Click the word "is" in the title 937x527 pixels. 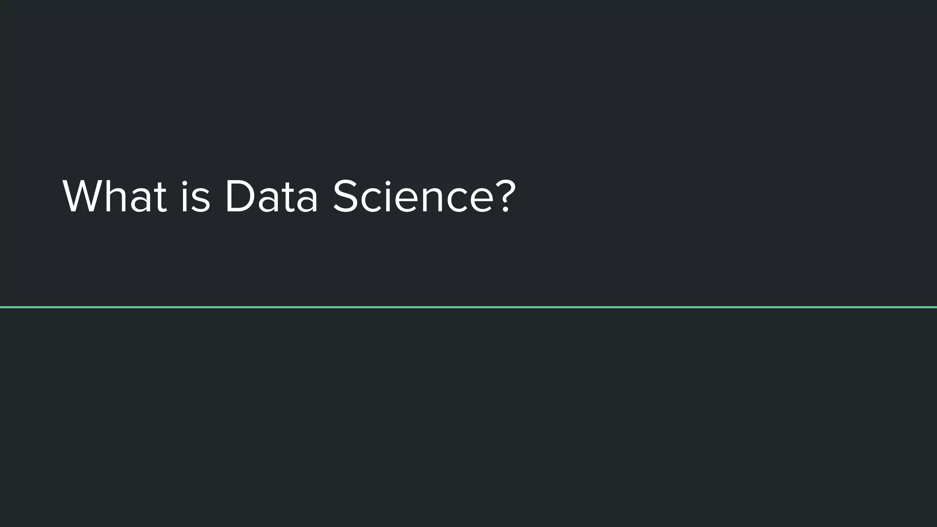195,196
